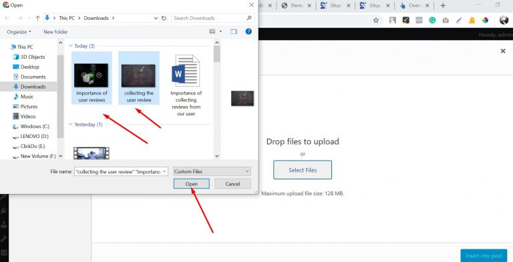Screen dimensions: 513x262
Task: Select 'importance of user reviews' image file
Action: tap(92, 78)
